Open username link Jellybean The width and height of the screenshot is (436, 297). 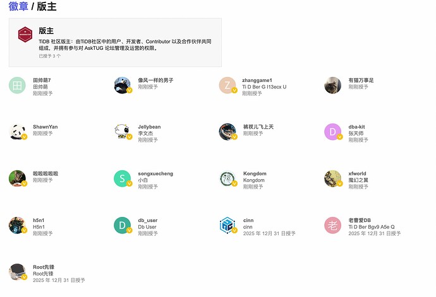pos(149,127)
